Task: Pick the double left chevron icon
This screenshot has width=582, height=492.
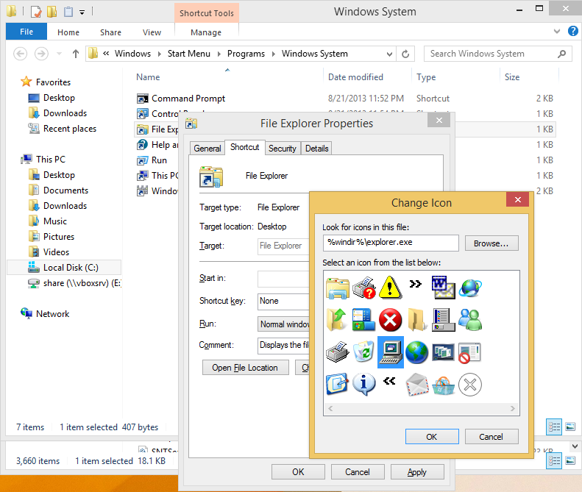Action: [x=389, y=381]
